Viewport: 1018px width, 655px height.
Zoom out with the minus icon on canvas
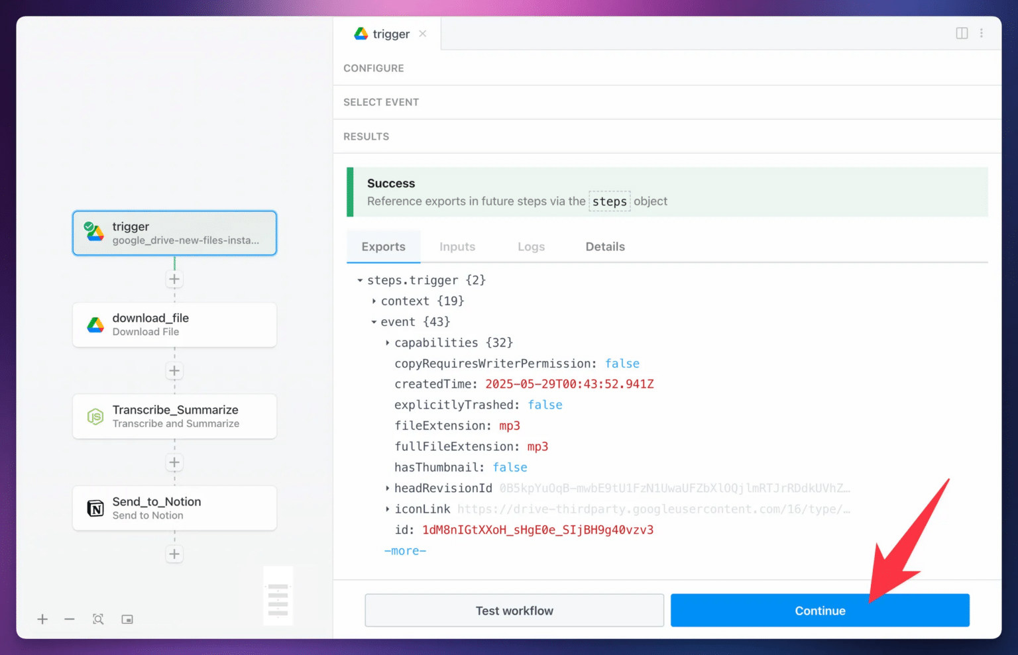click(69, 619)
